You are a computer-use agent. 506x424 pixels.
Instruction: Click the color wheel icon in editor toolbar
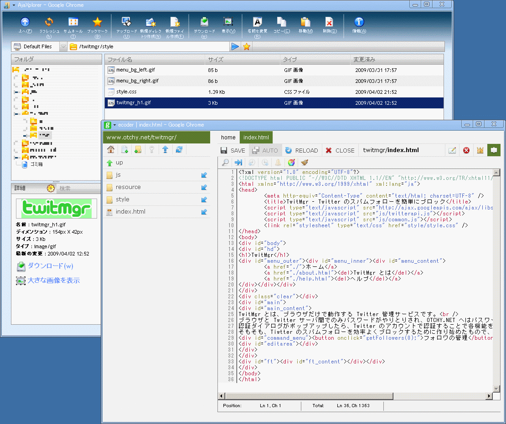[291, 163]
